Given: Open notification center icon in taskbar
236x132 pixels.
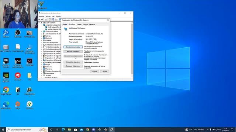Looking at the screenshot, I should click(232, 129).
